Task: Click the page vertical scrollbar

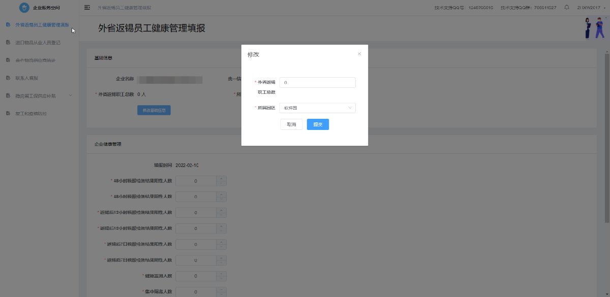Action: point(607,137)
